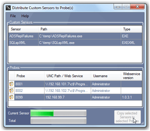Screen dimensions: 150x131
Task: Click the Webservice version column header
Action: coord(132,76)
